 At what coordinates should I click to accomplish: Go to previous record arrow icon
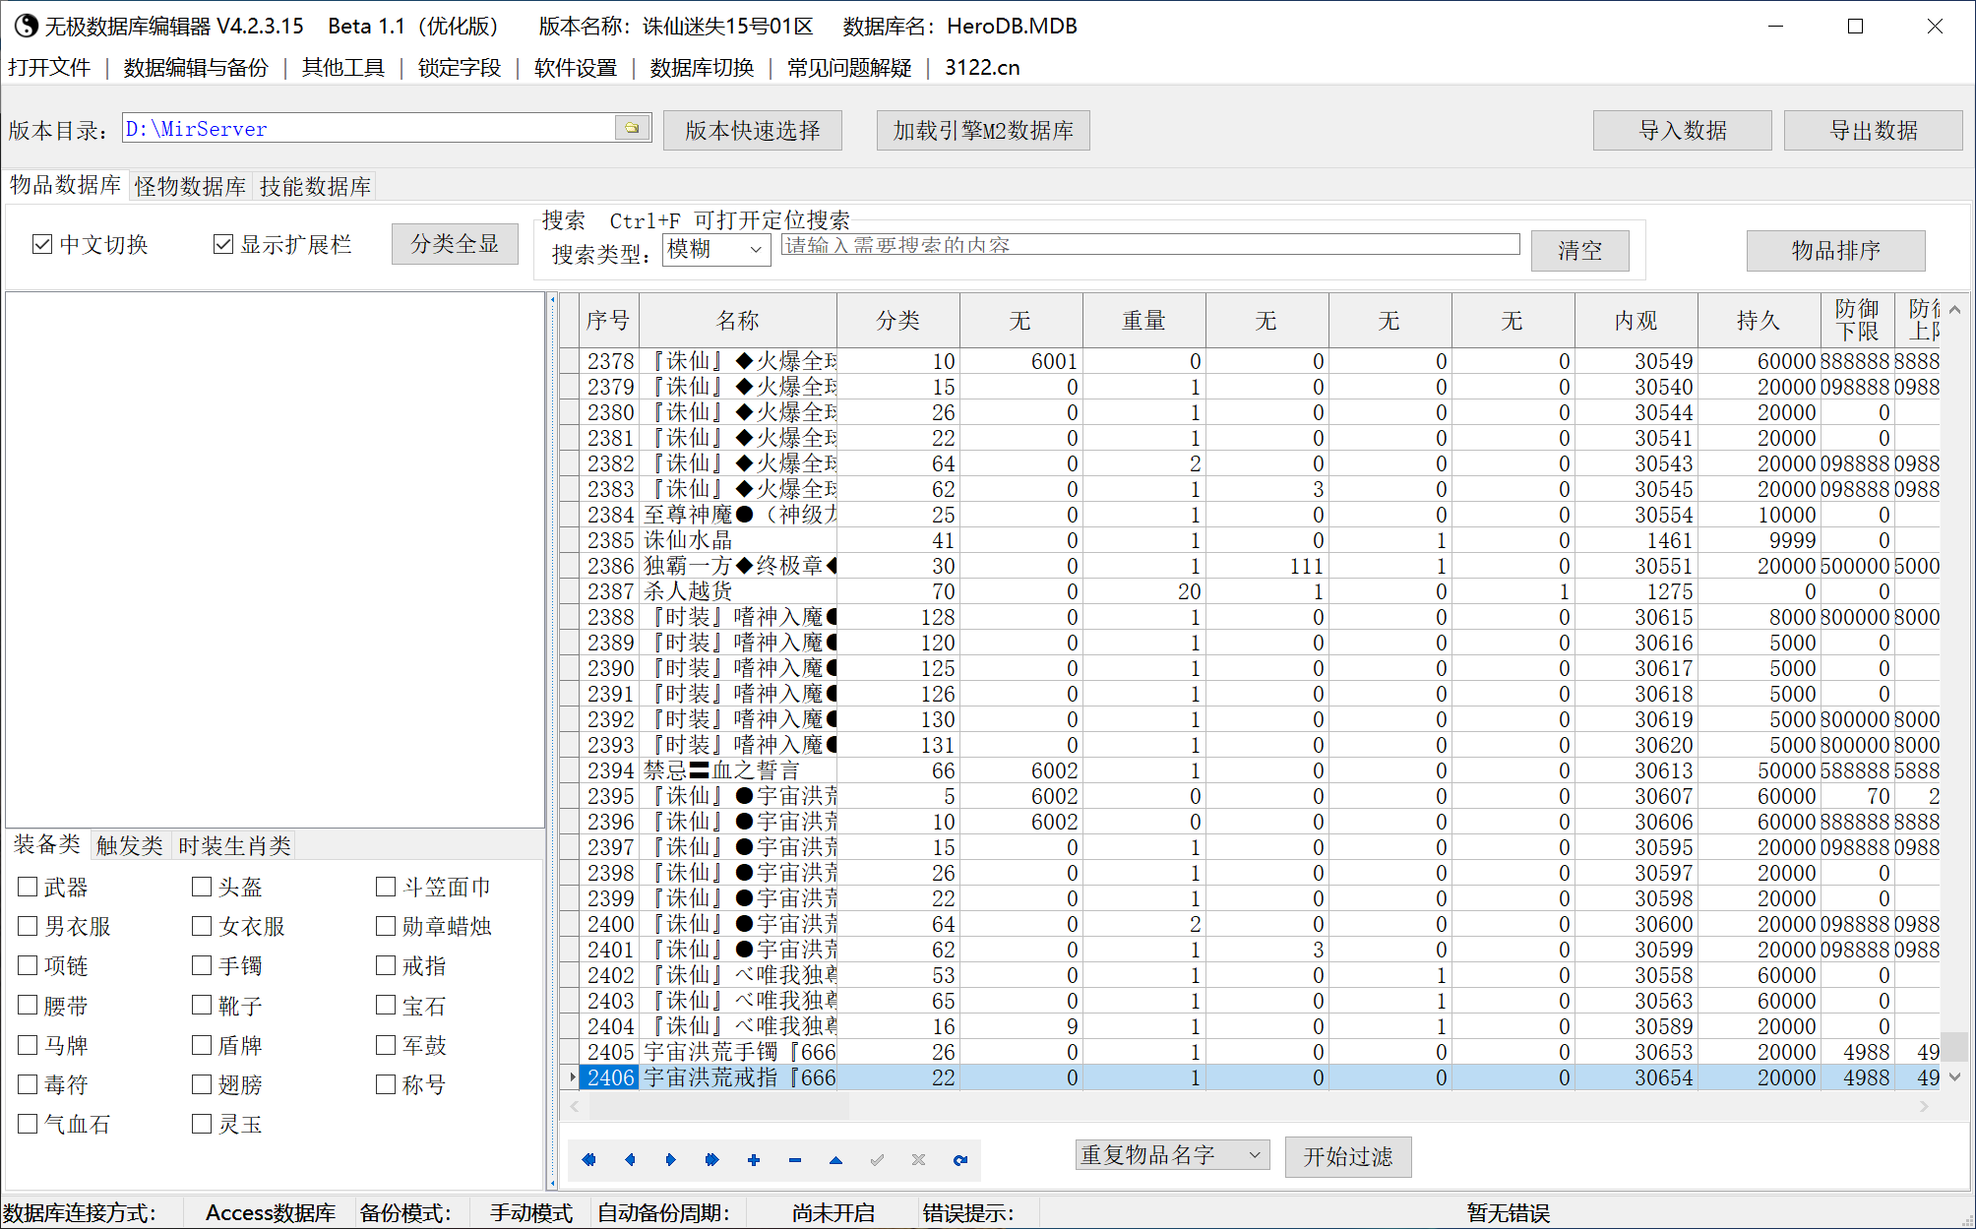tap(630, 1159)
